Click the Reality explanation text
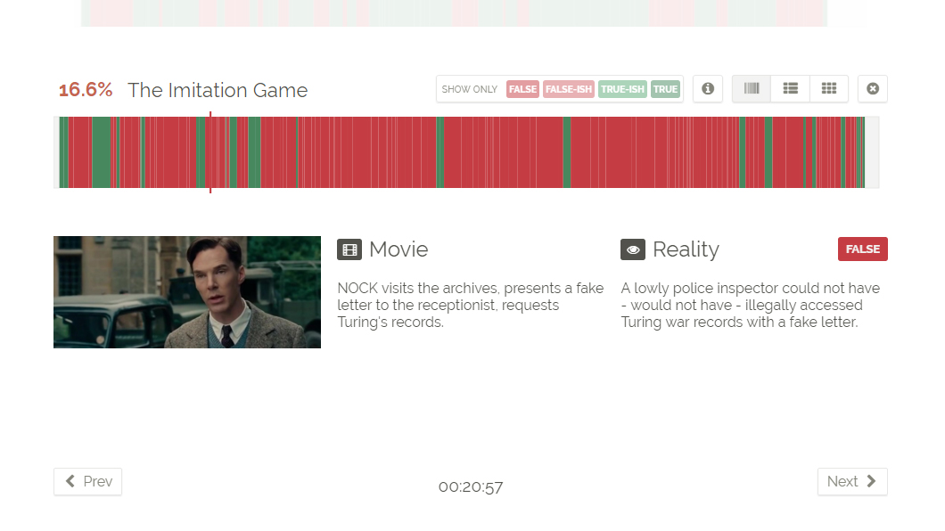Viewport: 945px width, 531px height. (x=751, y=306)
